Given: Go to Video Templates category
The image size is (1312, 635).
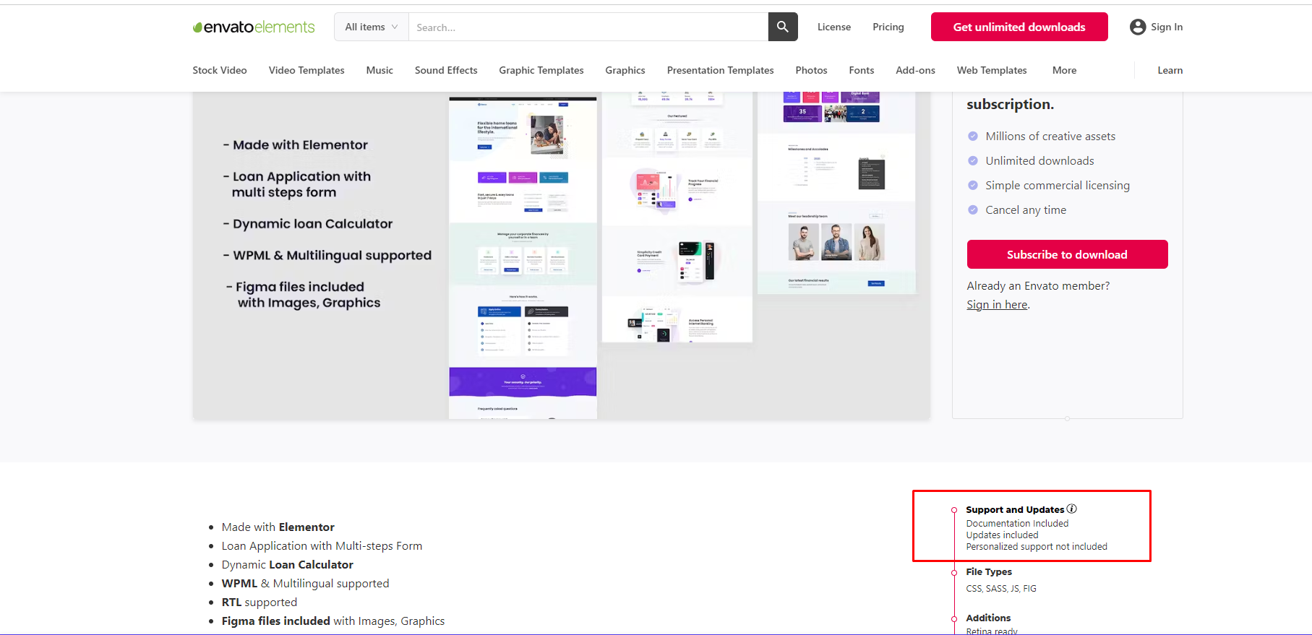Looking at the screenshot, I should [x=306, y=70].
